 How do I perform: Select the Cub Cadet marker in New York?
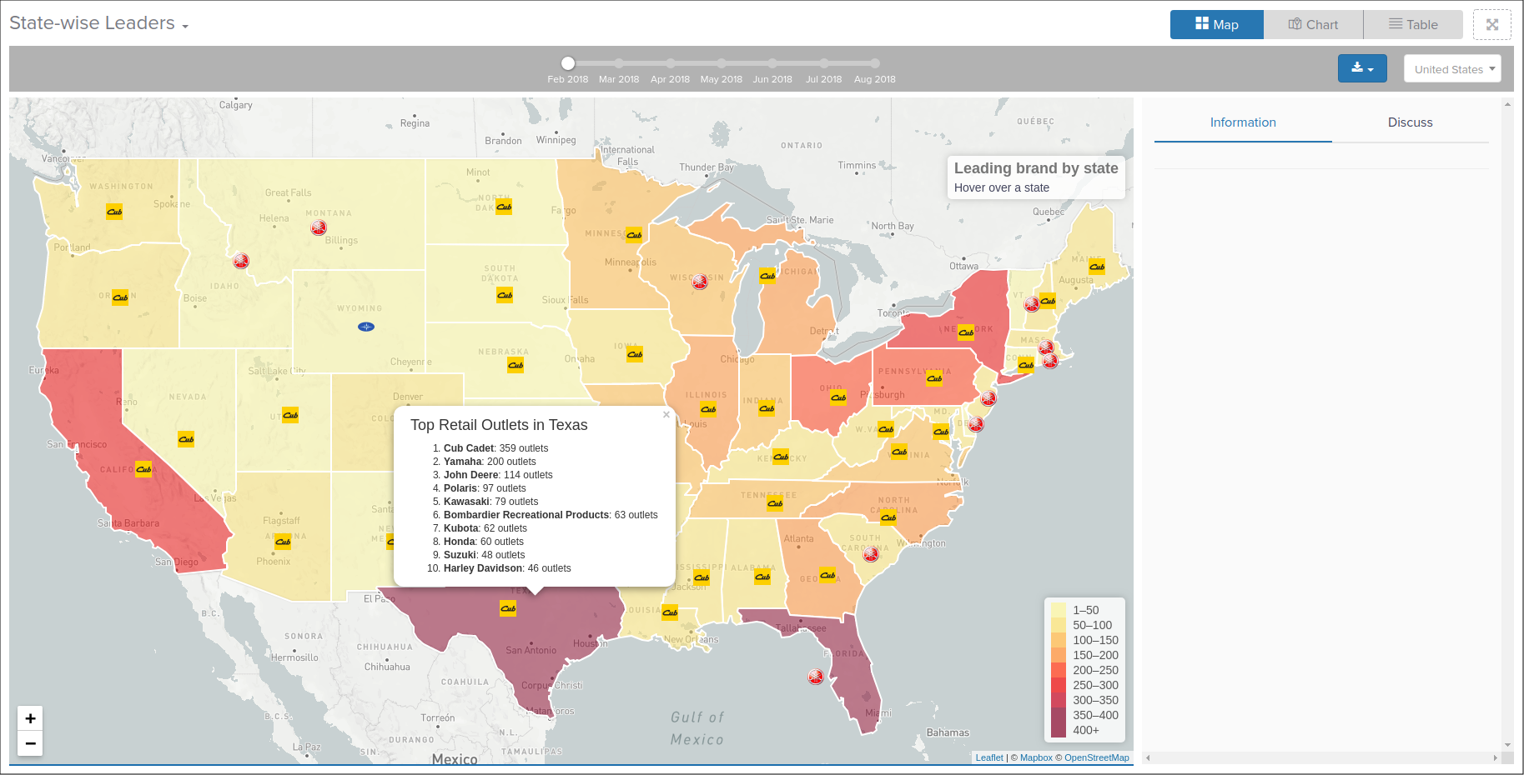[966, 332]
